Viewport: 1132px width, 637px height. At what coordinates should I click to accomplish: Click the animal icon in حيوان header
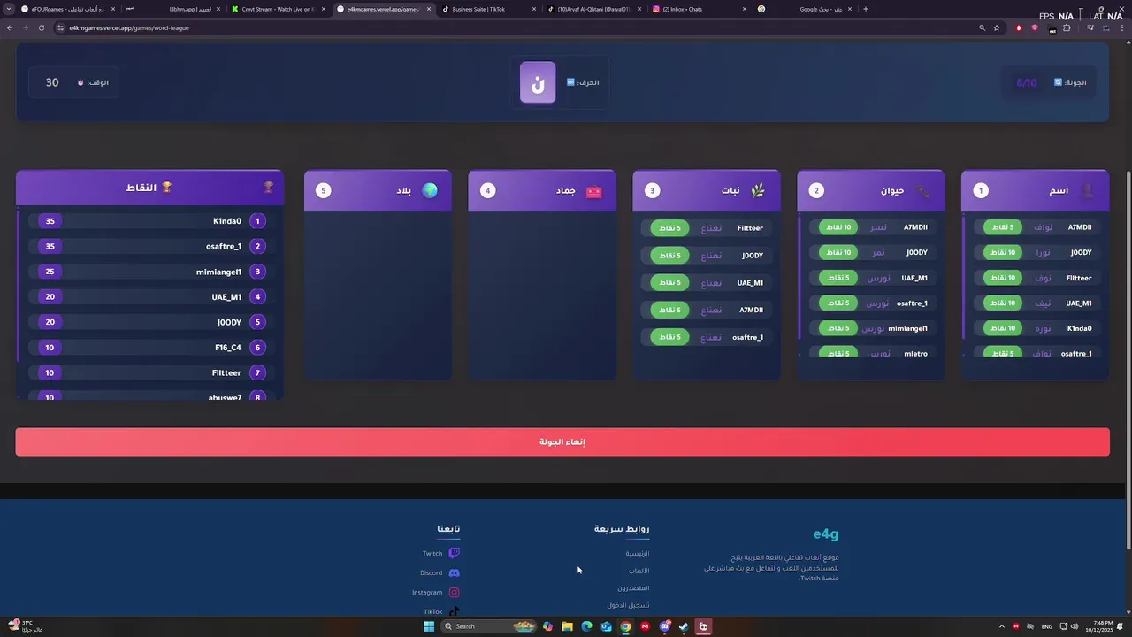(922, 190)
